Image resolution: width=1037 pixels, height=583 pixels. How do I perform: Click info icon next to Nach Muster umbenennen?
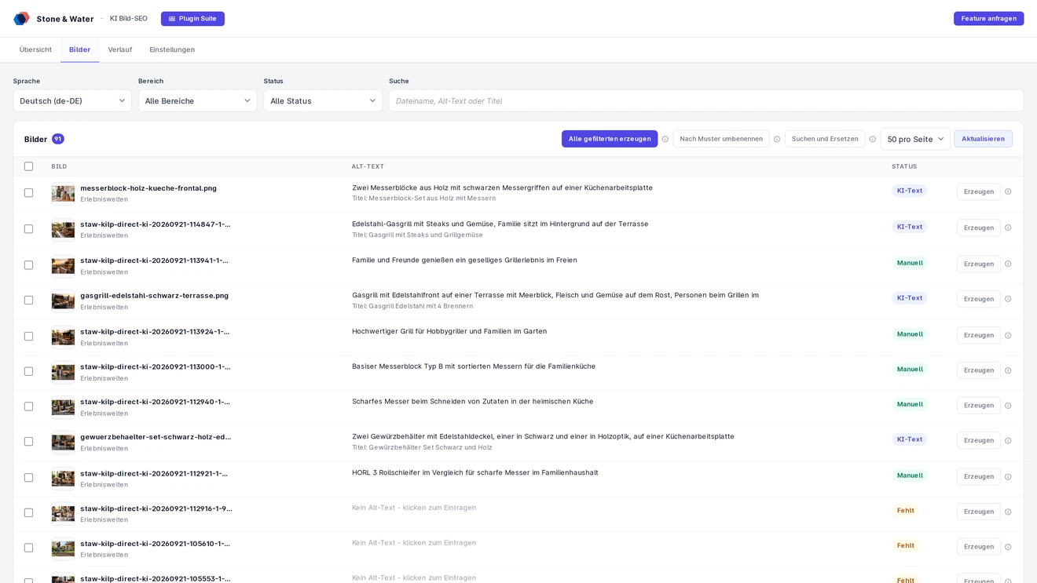[777, 140]
